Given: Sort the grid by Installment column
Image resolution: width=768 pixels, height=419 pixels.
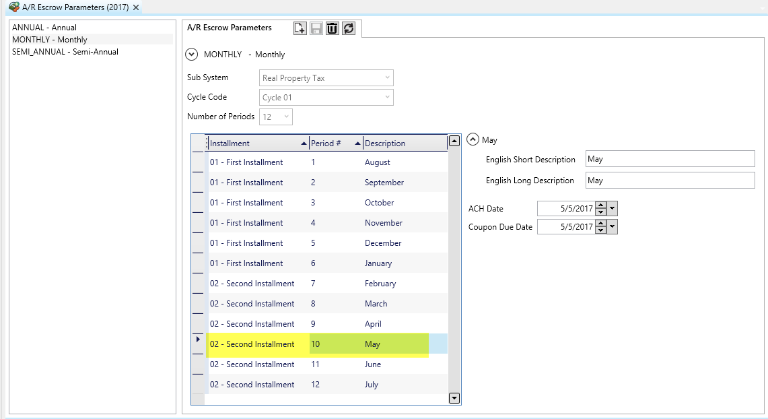Looking at the screenshot, I should [254, 143].
